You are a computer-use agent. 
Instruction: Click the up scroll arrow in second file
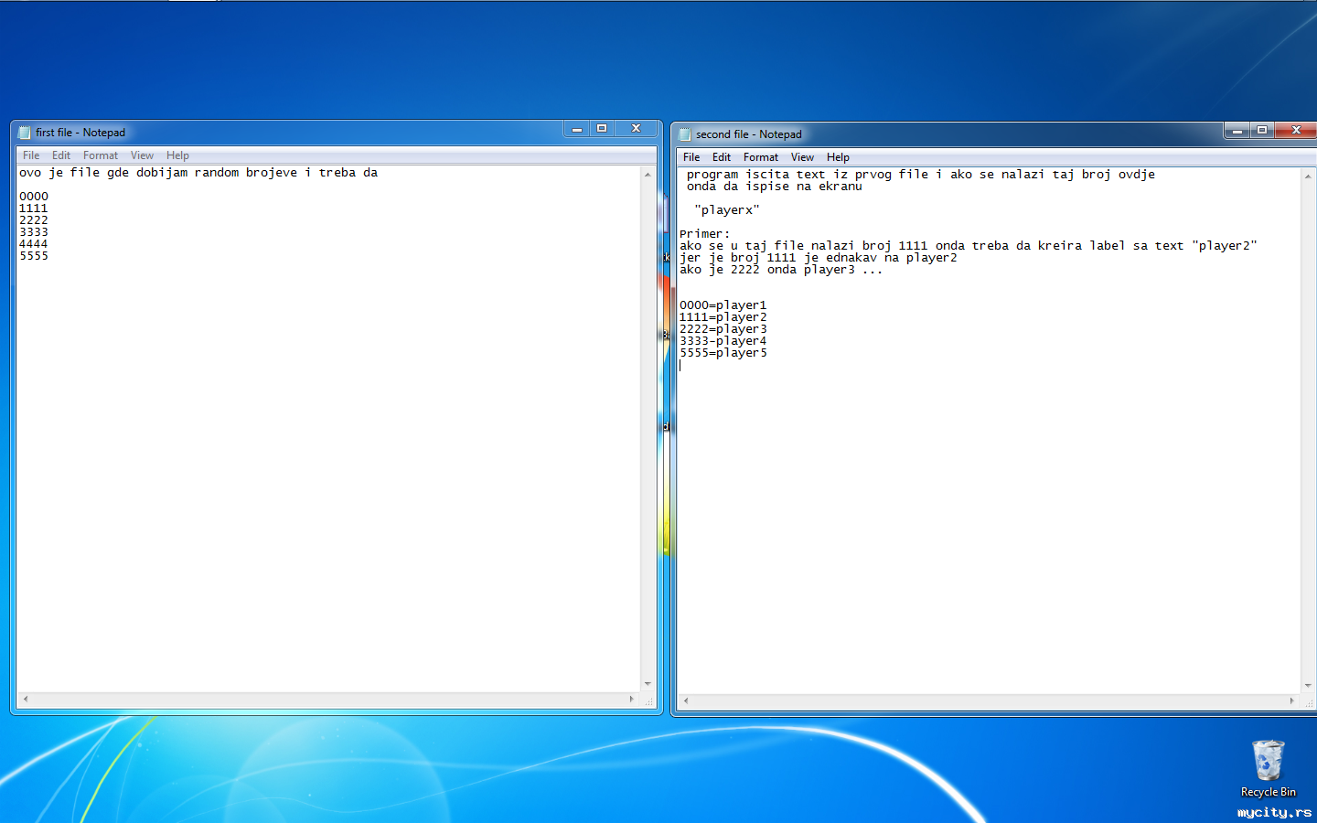click(x=1308, y=176)
